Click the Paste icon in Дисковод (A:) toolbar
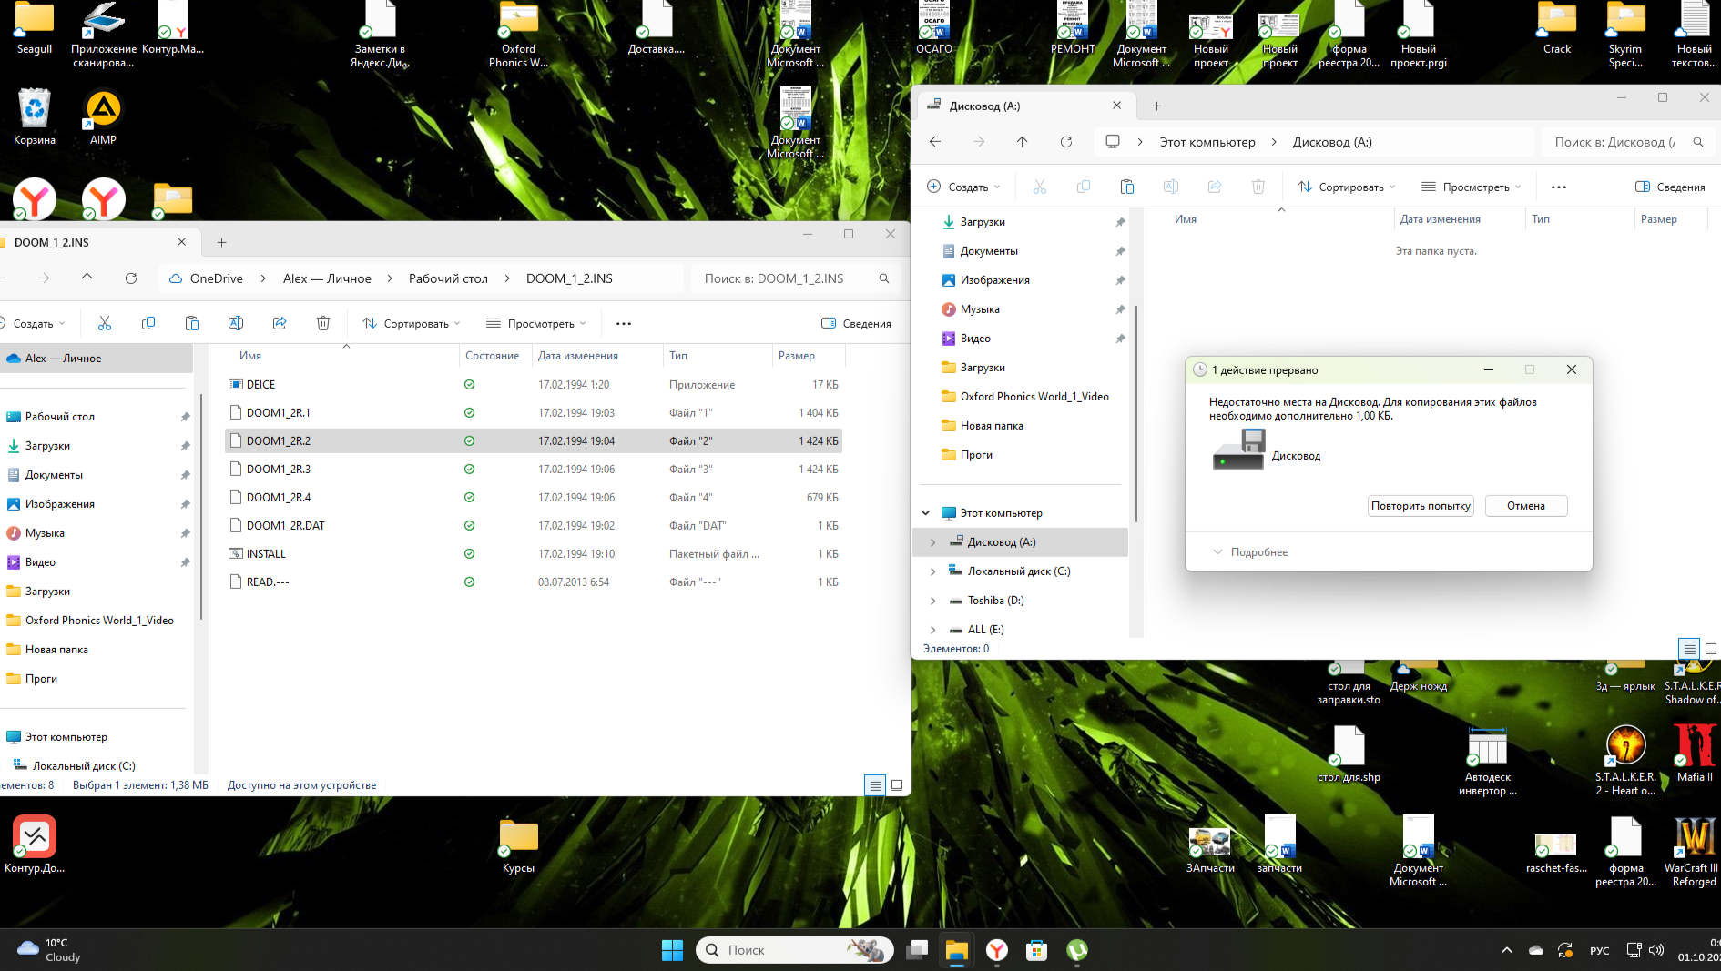The width and height of the screenshot is (1721, 971). (x=1126, y=187)
